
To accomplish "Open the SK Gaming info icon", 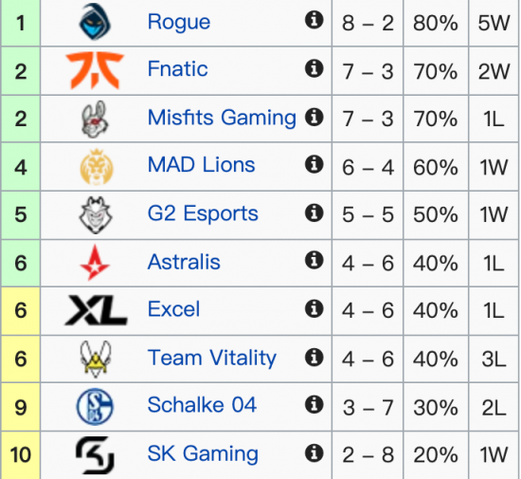I will pos(314,453).
